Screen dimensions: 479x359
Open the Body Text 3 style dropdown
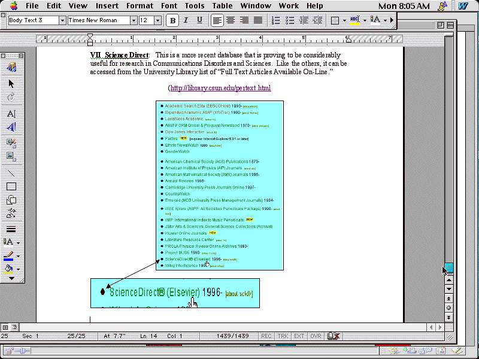coord(62,20)
